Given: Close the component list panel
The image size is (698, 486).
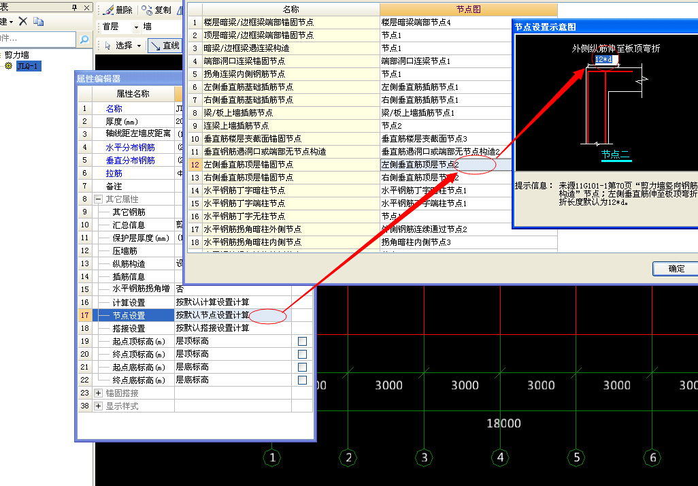Looking at the screenshot, I should 87,7.
